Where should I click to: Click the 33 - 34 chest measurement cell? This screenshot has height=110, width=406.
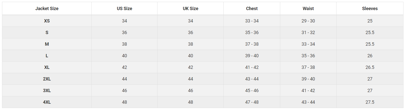tap(252, 21)
